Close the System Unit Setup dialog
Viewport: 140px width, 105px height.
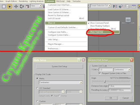tap(132, 60)
